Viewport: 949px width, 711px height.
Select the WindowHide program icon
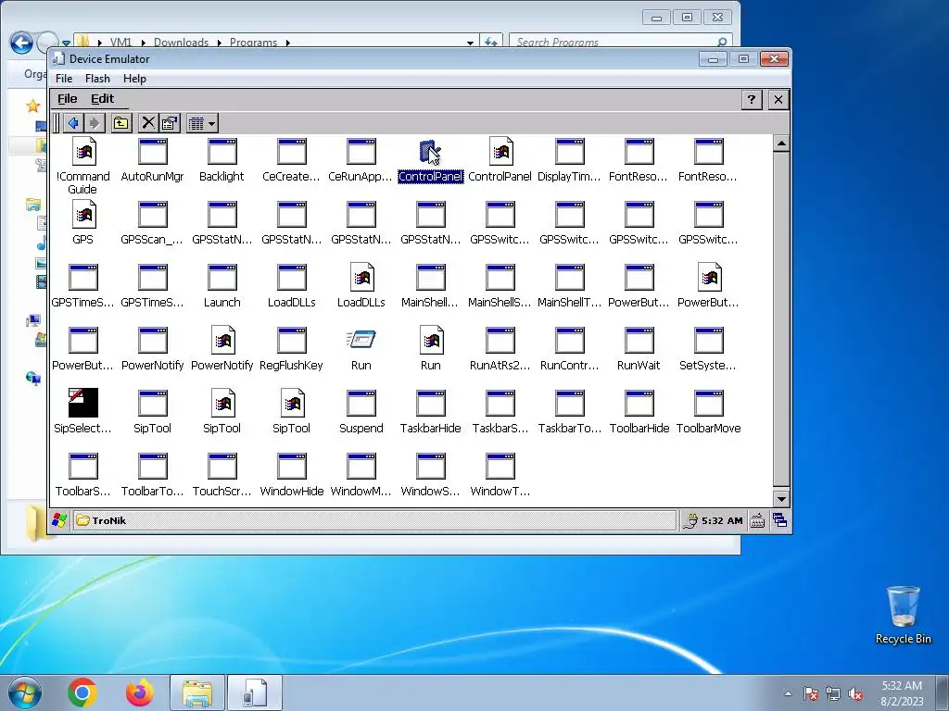pyautogui.click(x=292, y=467)
